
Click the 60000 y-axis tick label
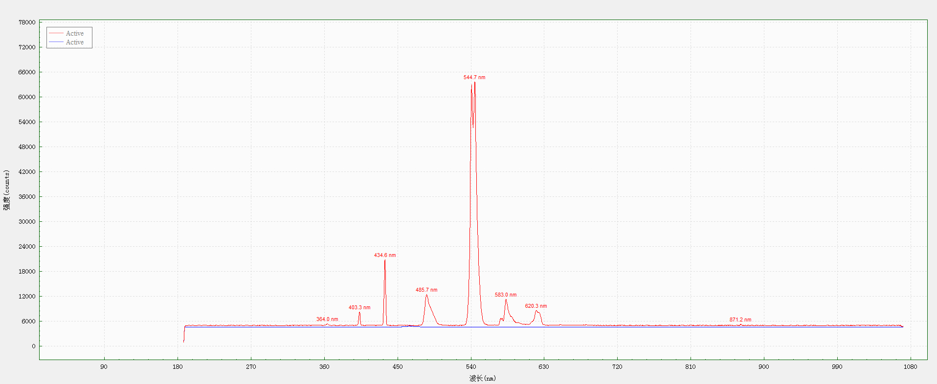coord(27,97)
